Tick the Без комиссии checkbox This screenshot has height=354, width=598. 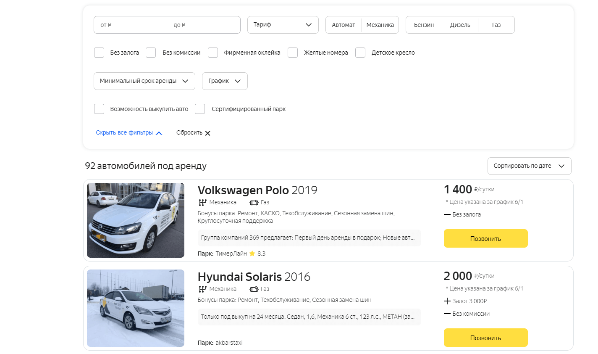[x=151, y=53]
